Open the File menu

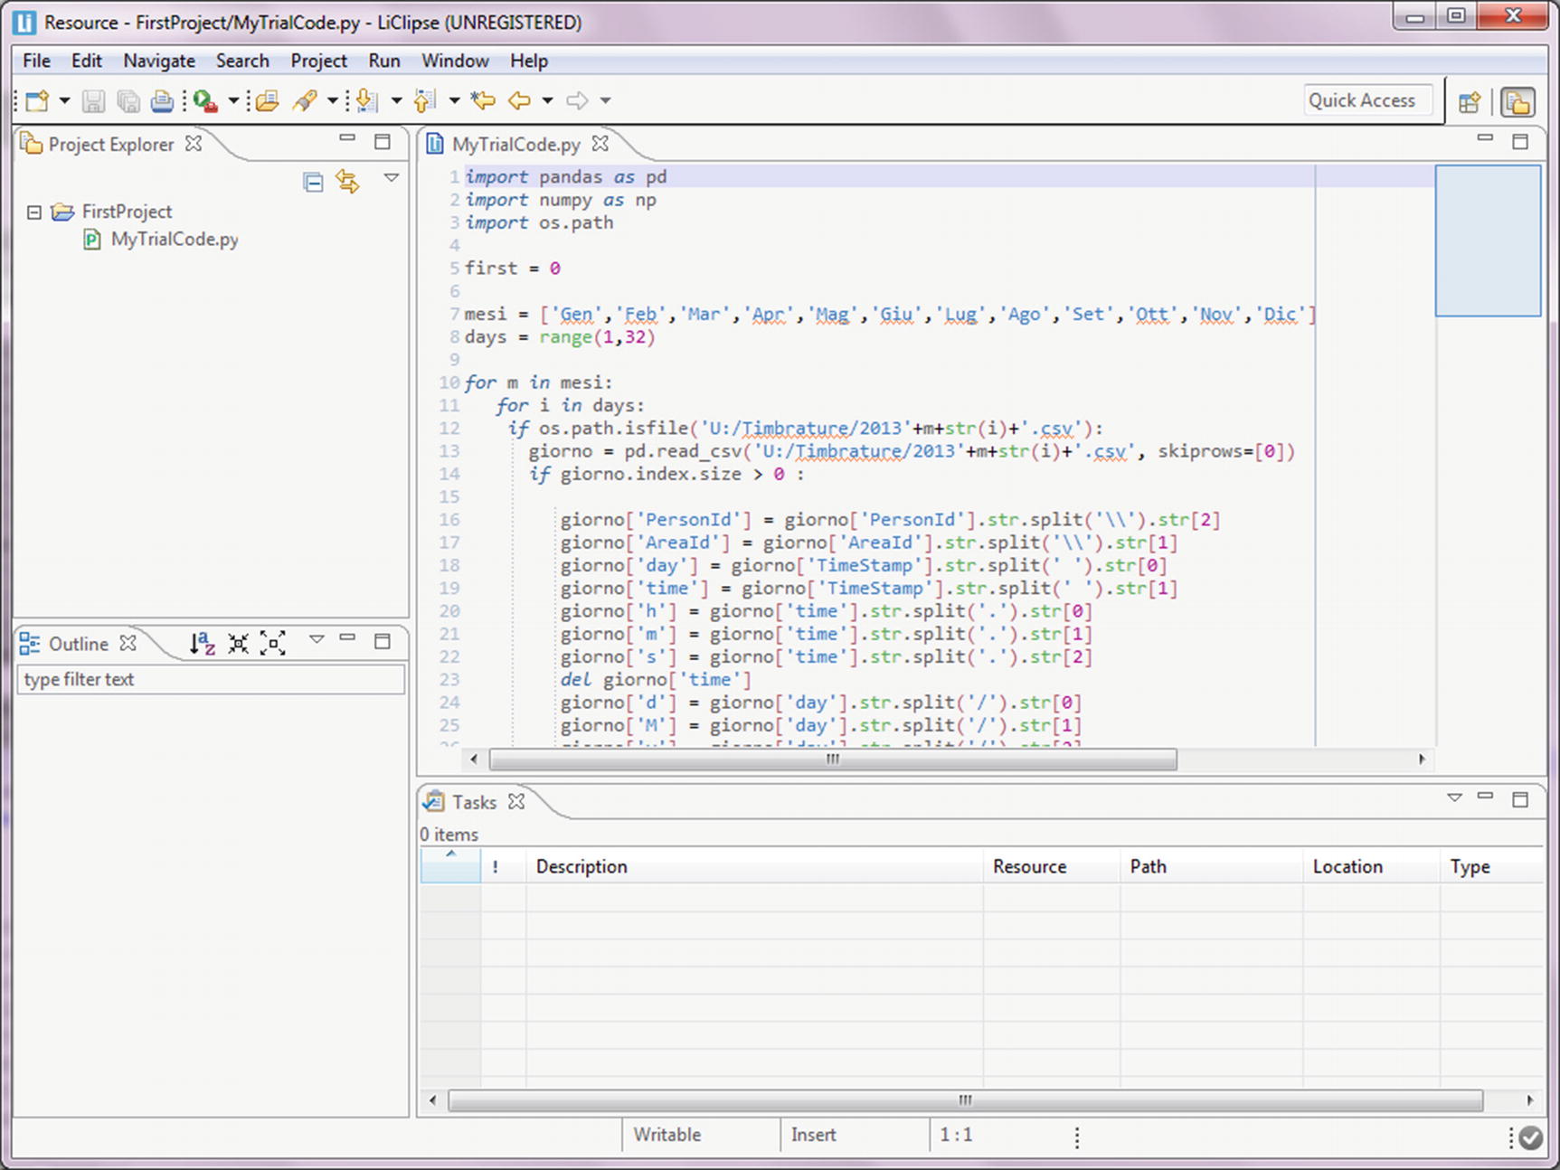(x=36, y=61)
